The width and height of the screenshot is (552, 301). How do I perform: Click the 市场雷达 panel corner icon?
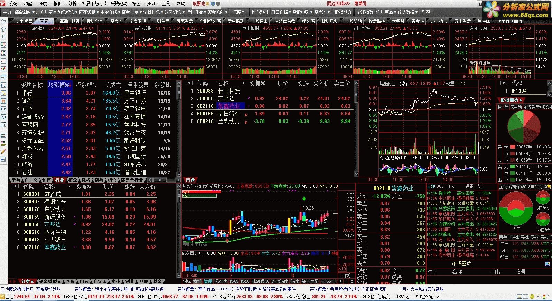548,264
